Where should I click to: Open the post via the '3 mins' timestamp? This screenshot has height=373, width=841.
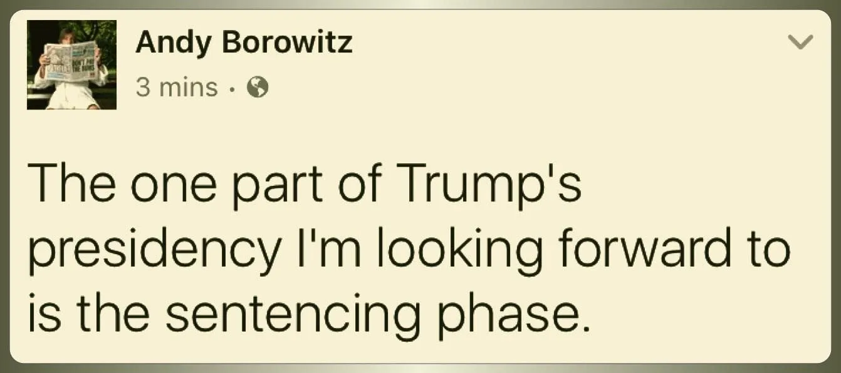[x=177, y=88]
